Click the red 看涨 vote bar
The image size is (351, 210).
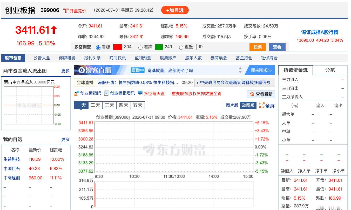pos(118,47)
